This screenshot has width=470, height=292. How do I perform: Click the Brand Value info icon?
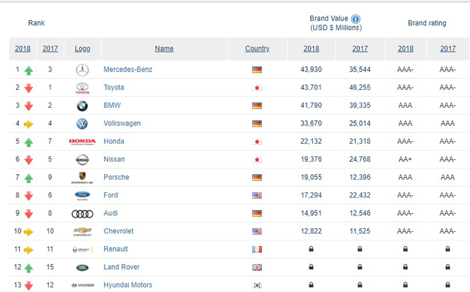356,19
